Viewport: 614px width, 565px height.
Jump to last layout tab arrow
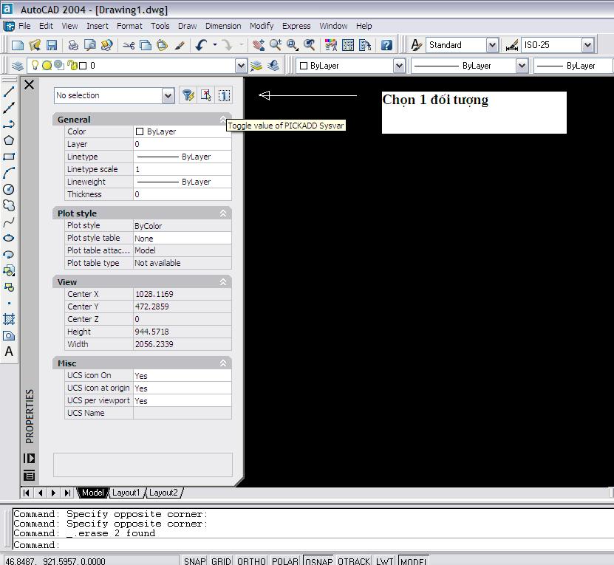click(x=67, y=493)
